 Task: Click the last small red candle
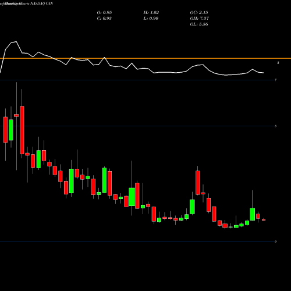click(264, 220)
